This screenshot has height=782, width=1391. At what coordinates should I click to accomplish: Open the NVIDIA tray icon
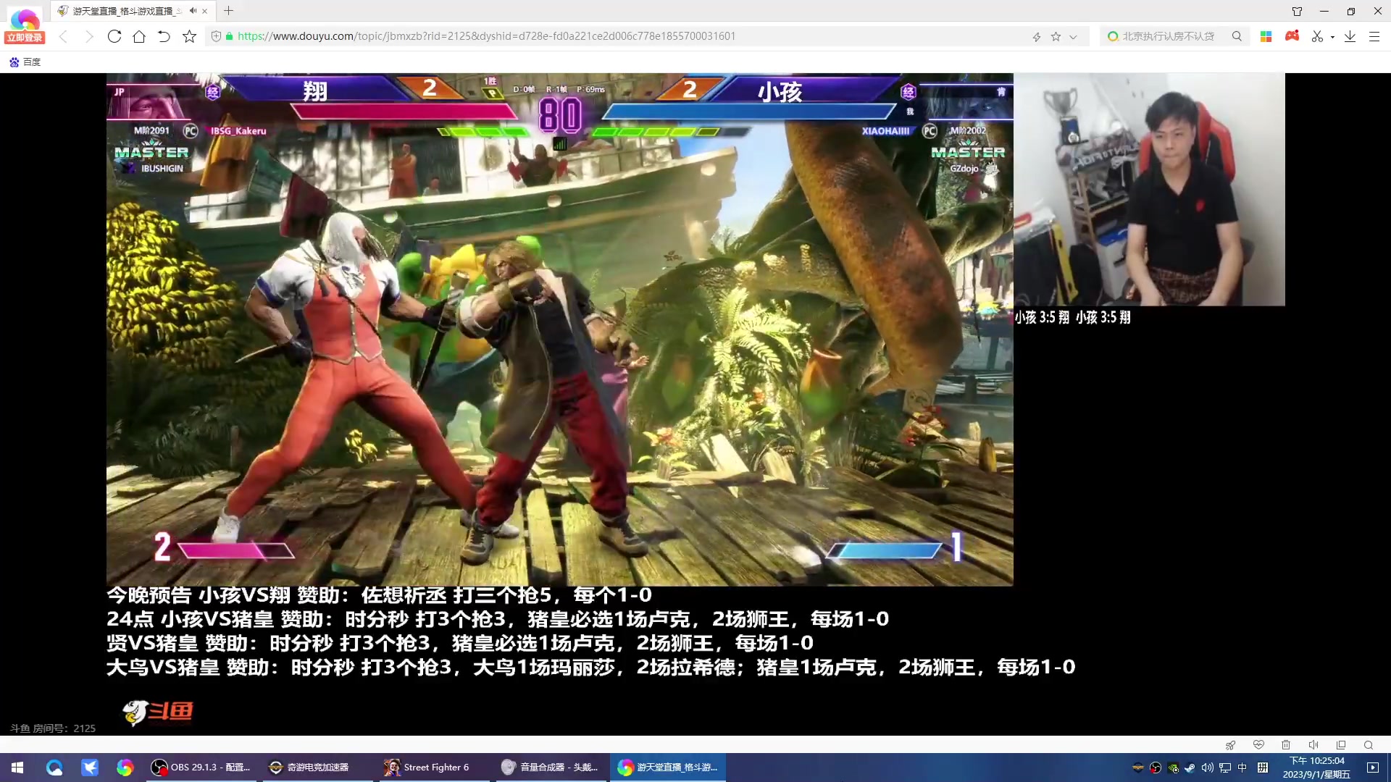[x=1173, y=768]
